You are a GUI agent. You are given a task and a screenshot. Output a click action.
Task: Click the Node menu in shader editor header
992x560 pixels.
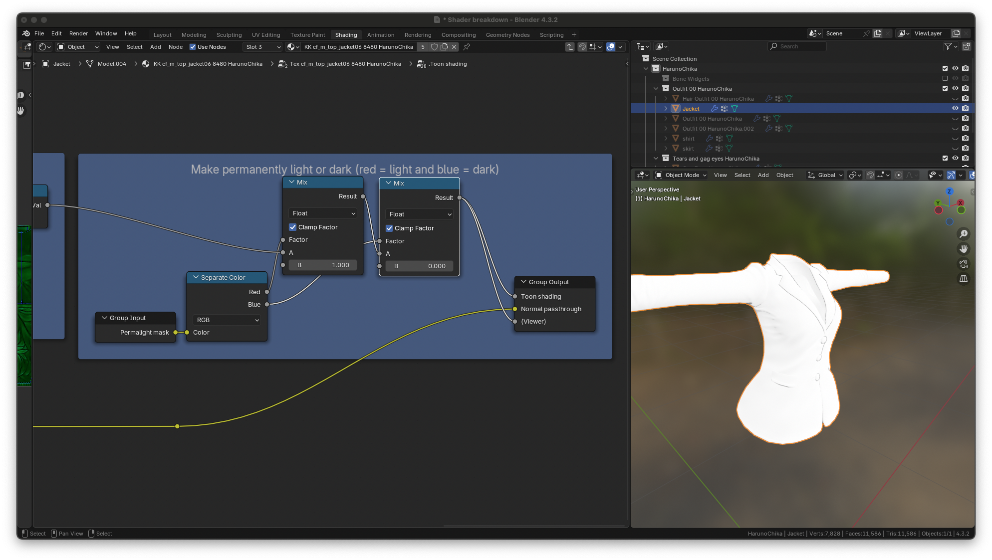point(176,47)
